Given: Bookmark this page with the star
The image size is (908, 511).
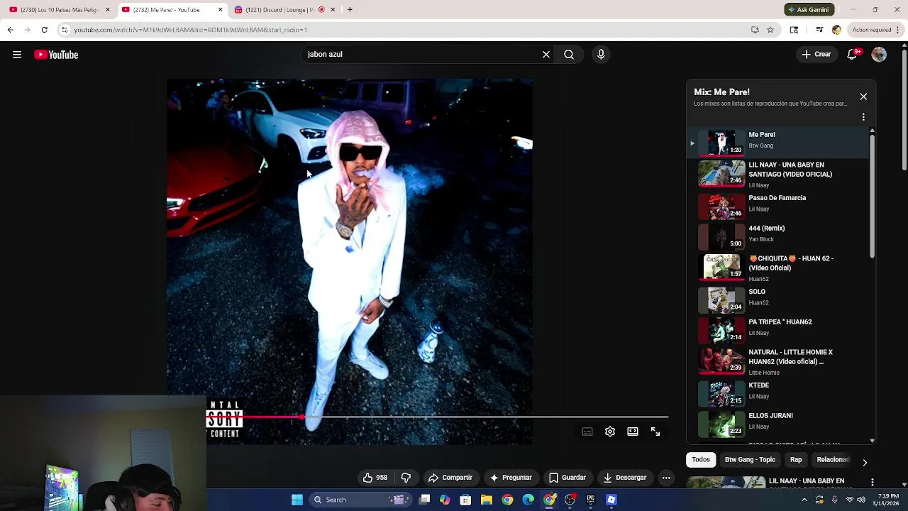Looking at the screenshot, I should point(770,30).
